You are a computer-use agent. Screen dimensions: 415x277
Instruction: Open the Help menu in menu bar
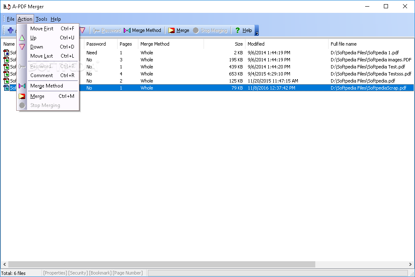(x=56, y=19)
